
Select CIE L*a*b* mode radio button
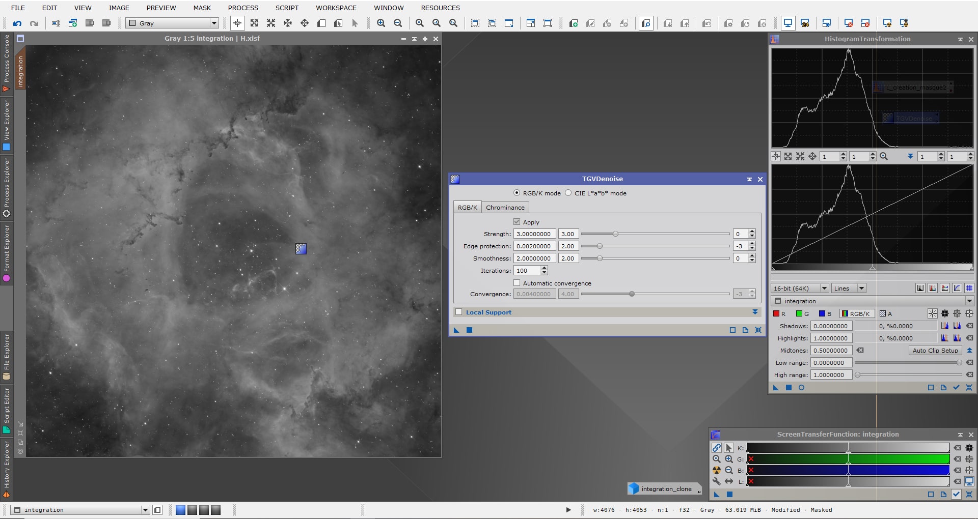(x=568, y=193)
